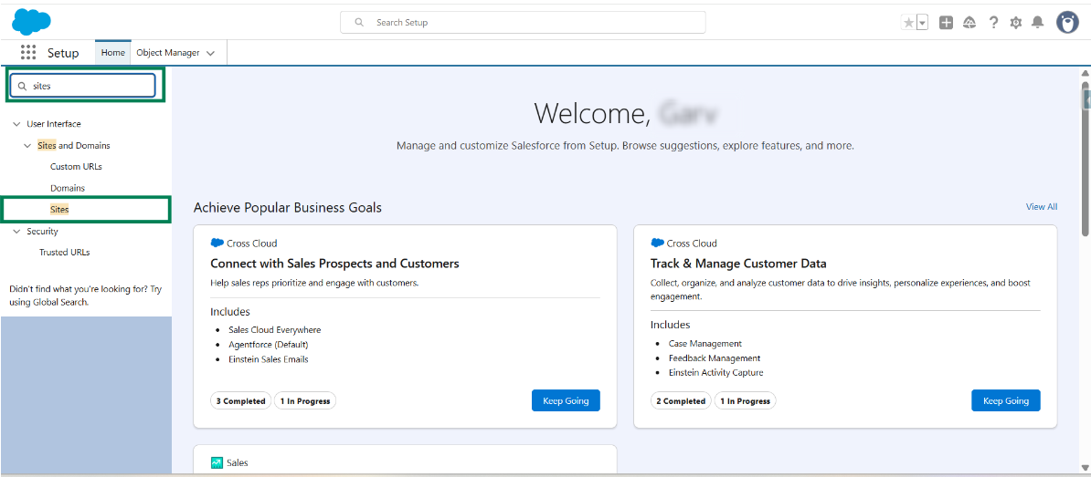Switch to the Home tab

(113, 53)
